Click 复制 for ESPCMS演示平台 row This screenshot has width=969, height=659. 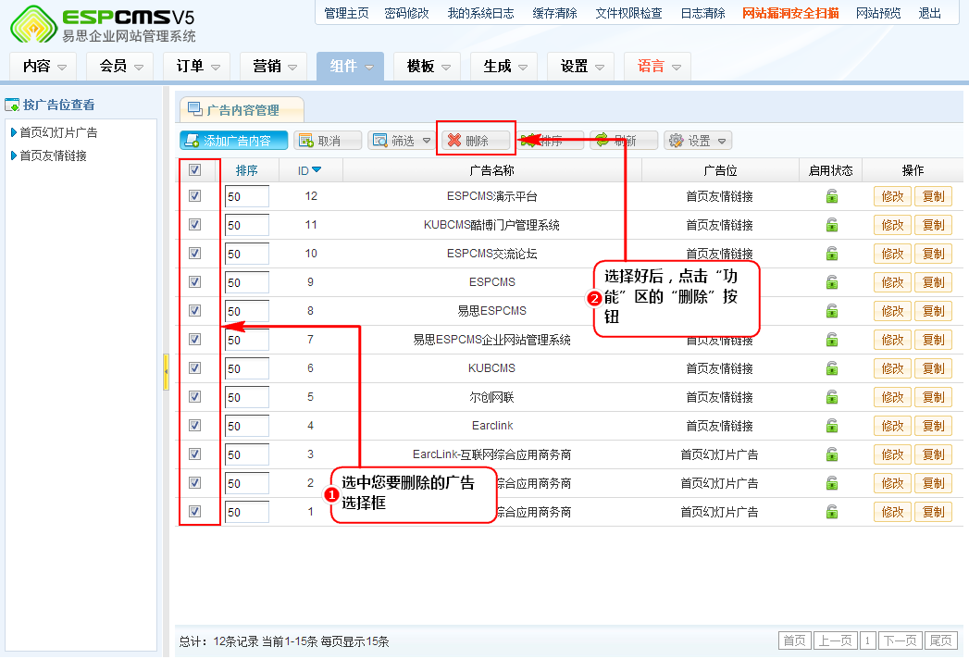coord(933,196)
